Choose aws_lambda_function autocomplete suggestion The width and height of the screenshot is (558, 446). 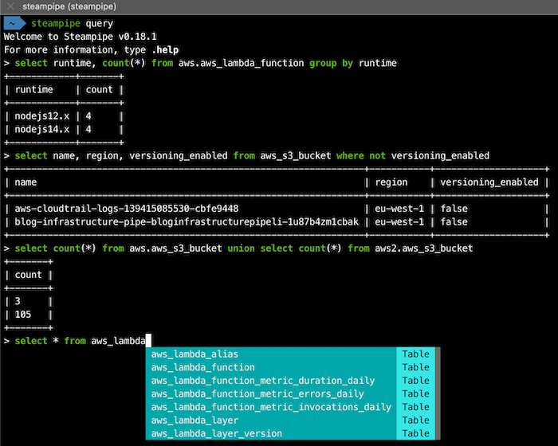coord(271,367)
